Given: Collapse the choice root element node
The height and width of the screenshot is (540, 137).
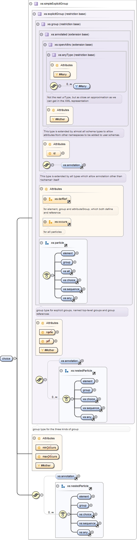Looking at the screenshot, I should point(15,359).
